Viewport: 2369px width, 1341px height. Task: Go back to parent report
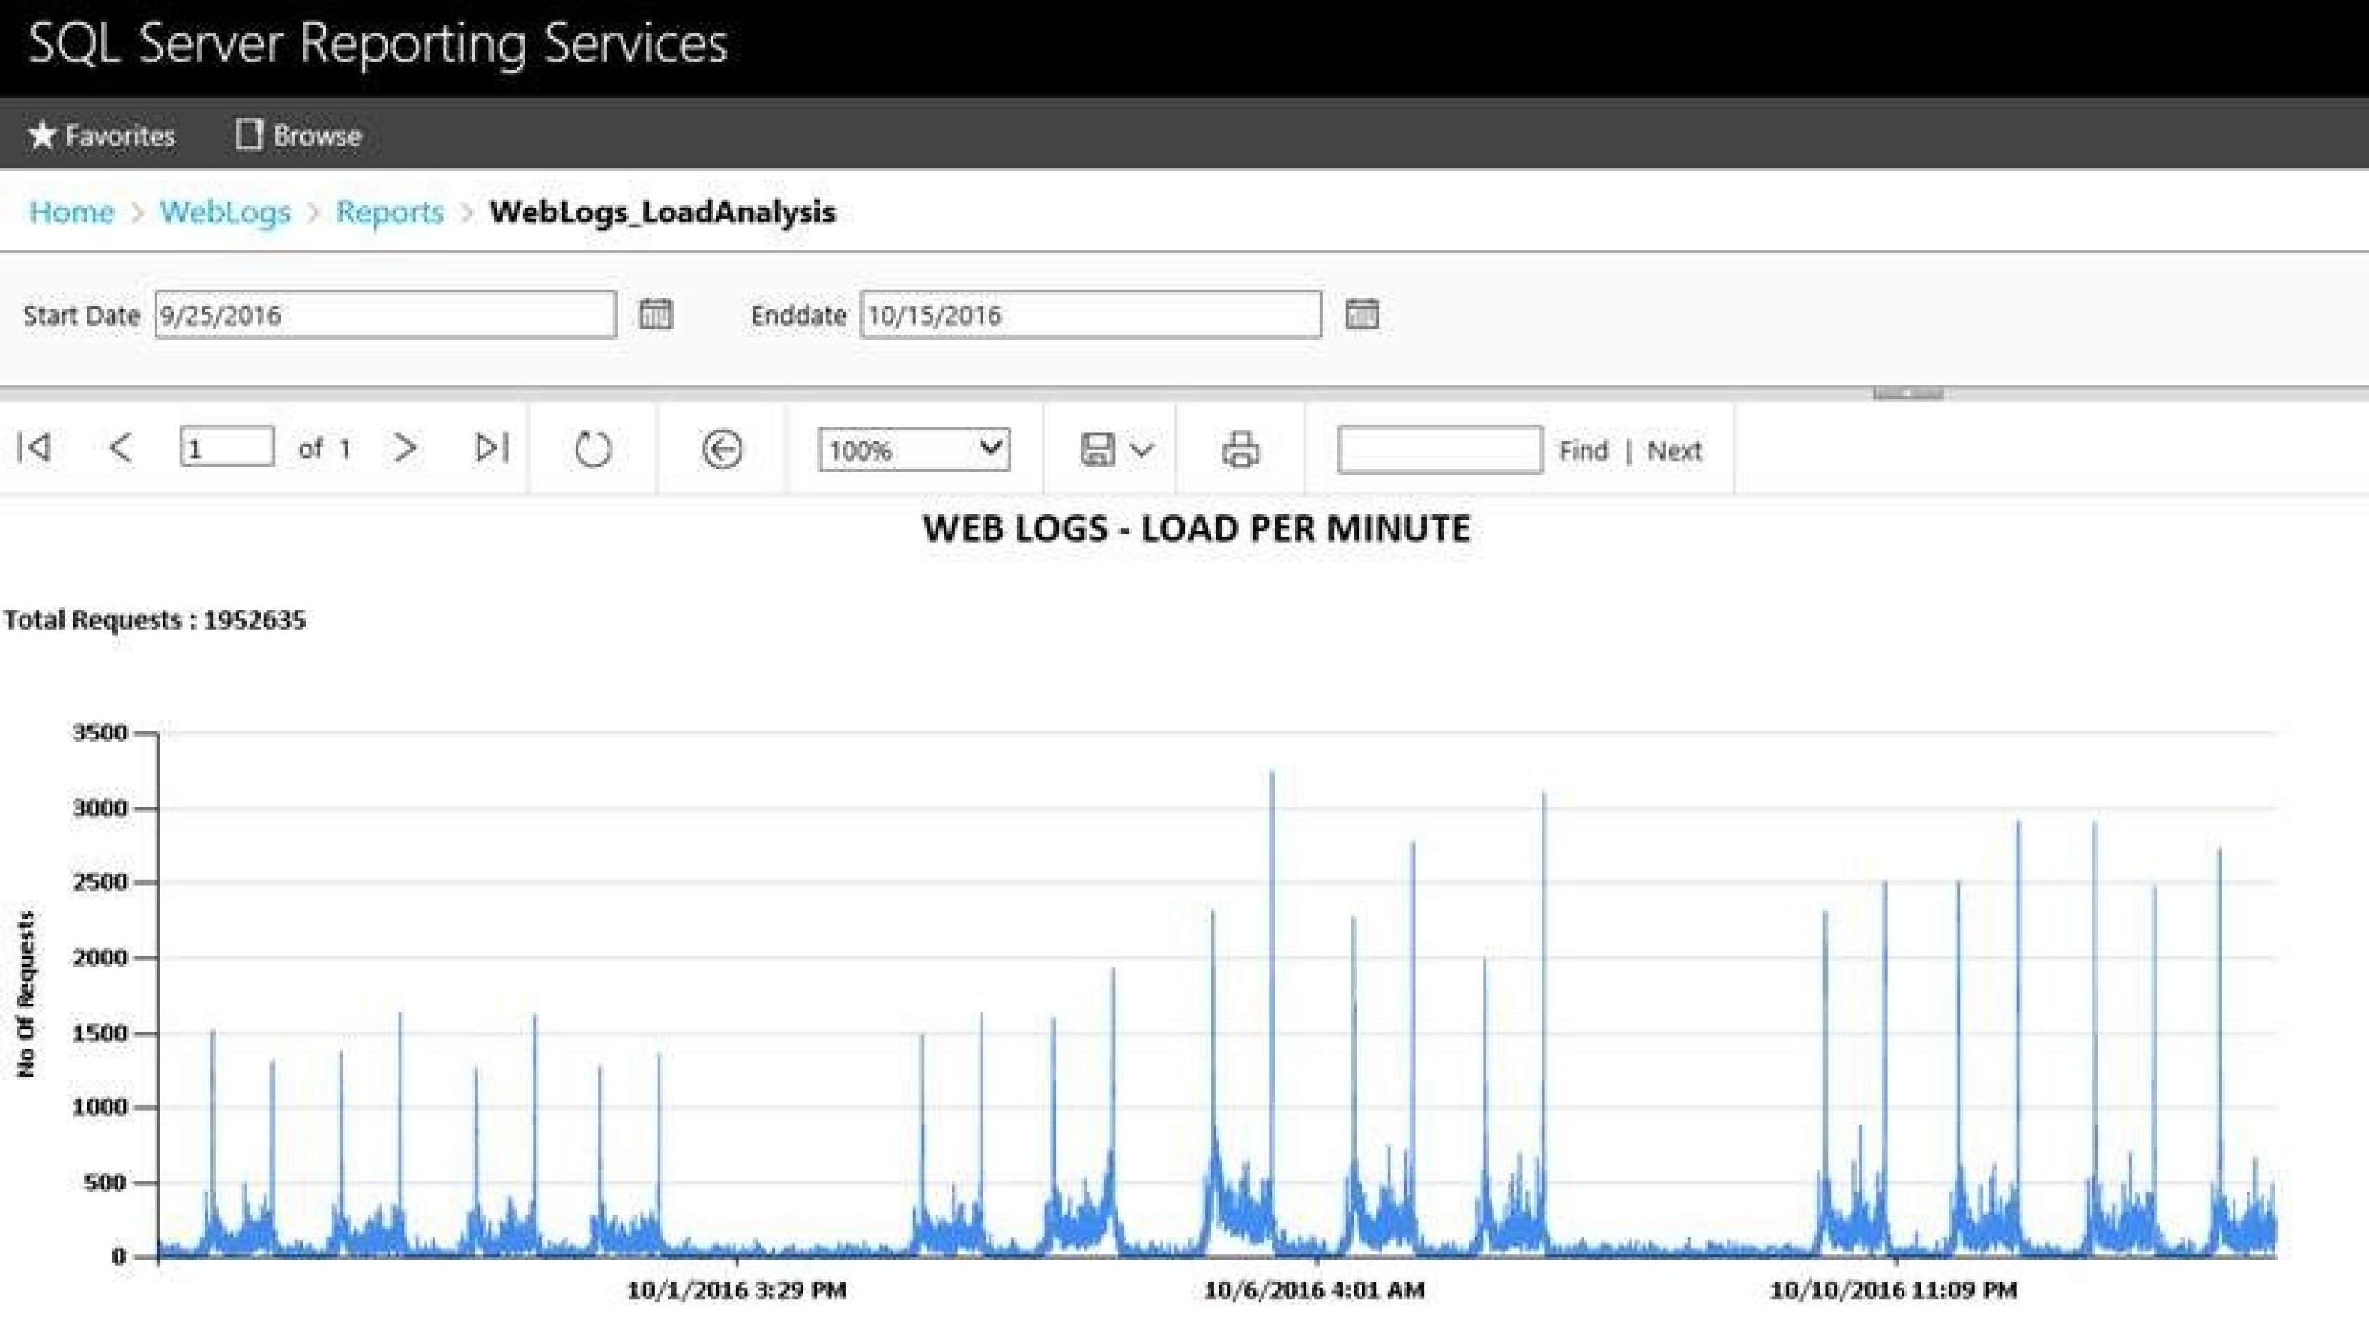click(721, 449)
